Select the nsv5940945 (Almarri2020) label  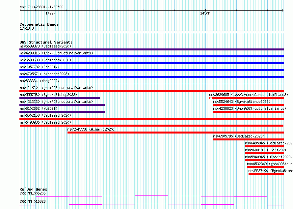click(269, 157)
